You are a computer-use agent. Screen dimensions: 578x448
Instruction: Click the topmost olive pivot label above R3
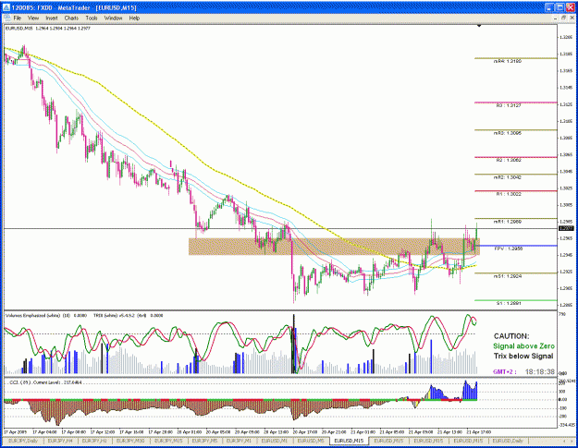[x=508, y=62]
